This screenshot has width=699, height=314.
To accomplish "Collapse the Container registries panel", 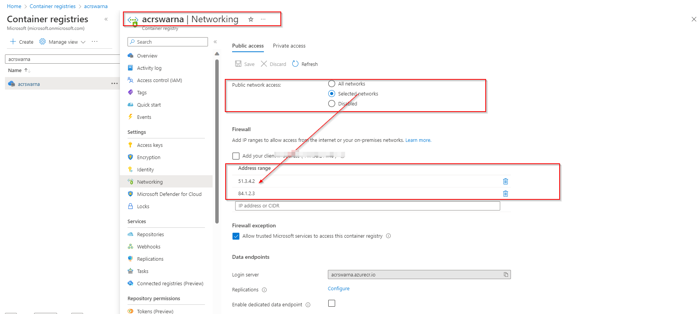I will coord(106,19).
